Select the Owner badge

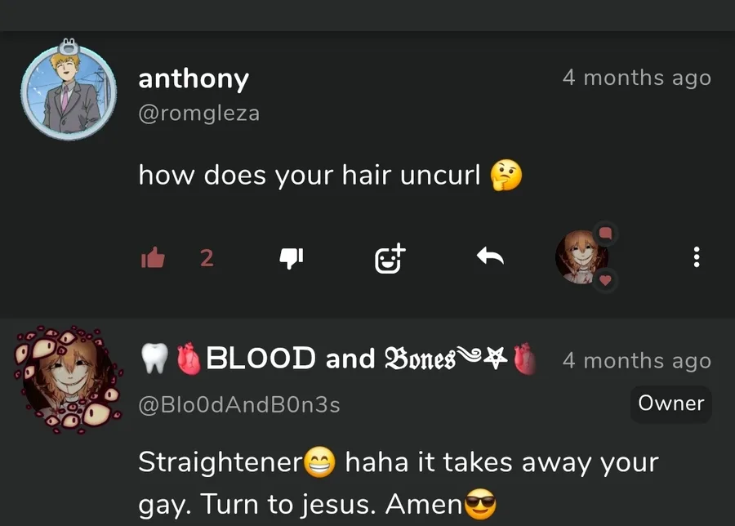(x=670, y=403)
